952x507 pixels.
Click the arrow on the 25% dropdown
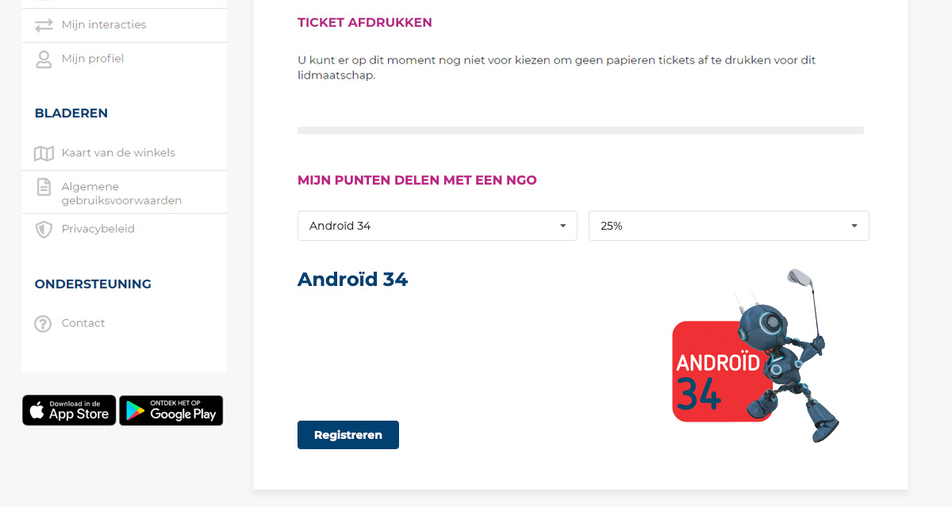[x=854, y=226]
